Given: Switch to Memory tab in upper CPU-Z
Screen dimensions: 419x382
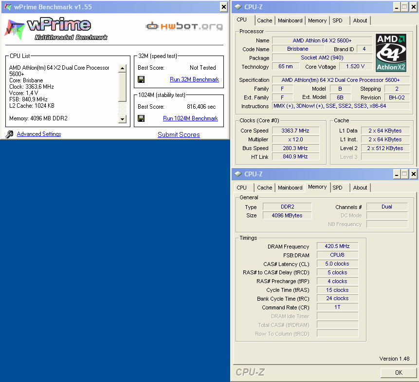Looking at the screenshot, I should point(317,20).
